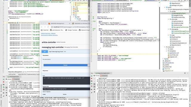This screenshot has width=191, height=107.
Task: Open the Gradle tool window on right edge
Action: point(190,58)
